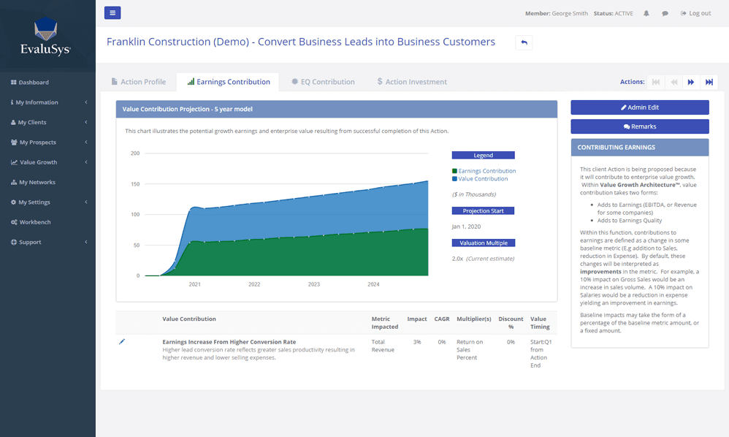The image size is (729, 437).
Task: Open the EQ Contribution tab
Action: pos(323,82)
